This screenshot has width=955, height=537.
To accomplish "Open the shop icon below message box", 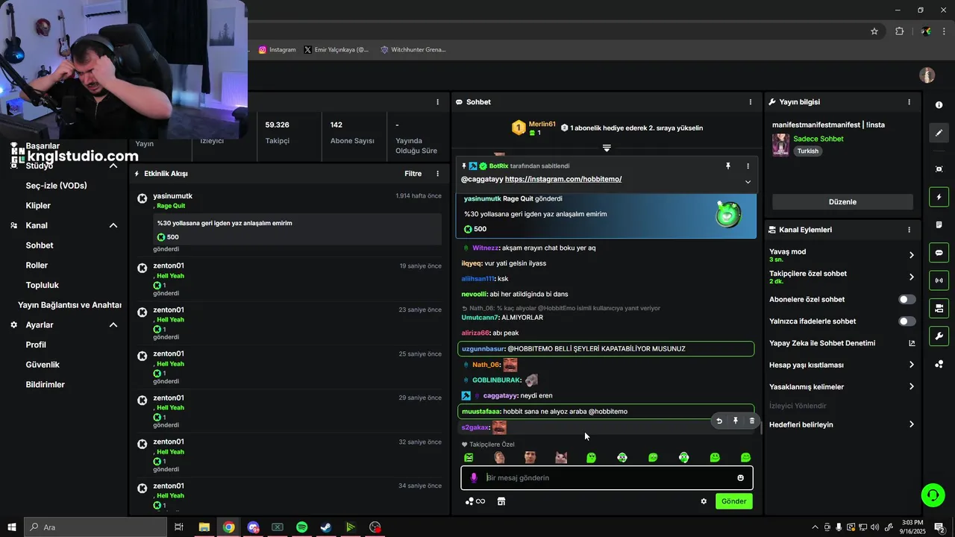I will (x=501, y=501).
